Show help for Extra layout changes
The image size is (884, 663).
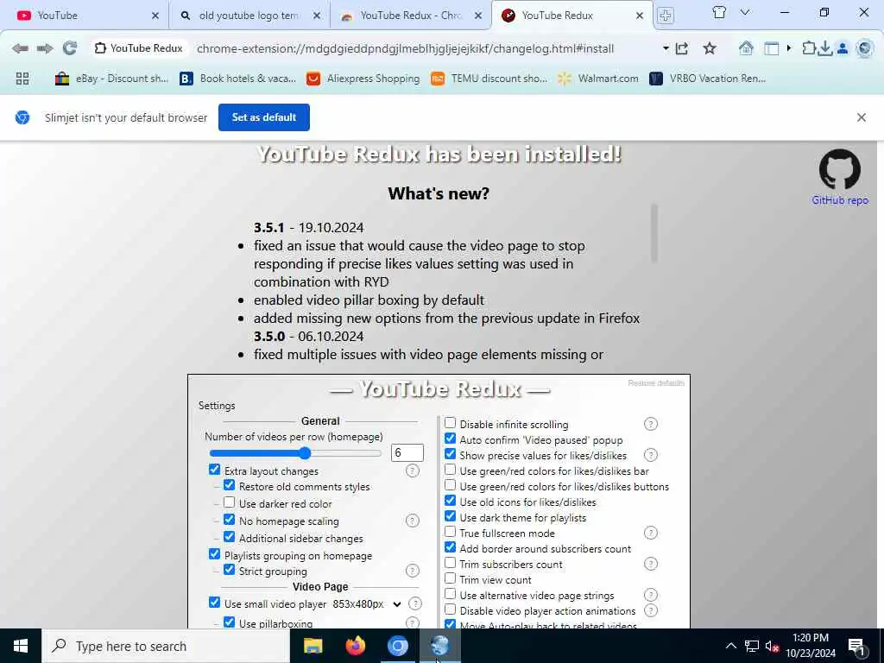click(x=412, y=470)
